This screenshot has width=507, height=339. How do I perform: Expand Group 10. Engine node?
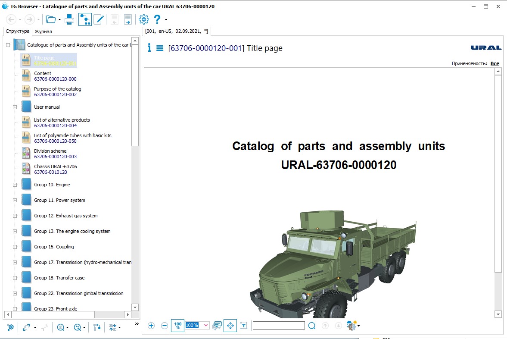pyautogui.click(x=15, y=185)
